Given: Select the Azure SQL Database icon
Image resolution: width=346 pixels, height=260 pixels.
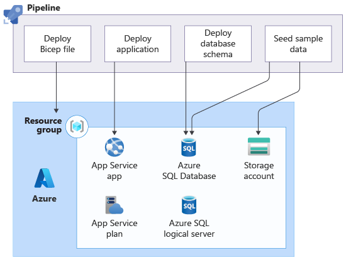Looking at the screenshot, I should [x=189, y=148].
